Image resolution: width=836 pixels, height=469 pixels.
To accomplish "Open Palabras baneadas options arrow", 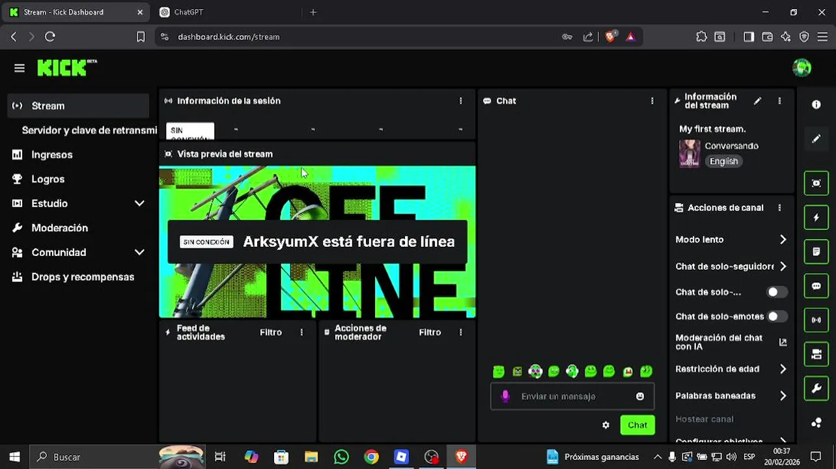I will [783, 395].
